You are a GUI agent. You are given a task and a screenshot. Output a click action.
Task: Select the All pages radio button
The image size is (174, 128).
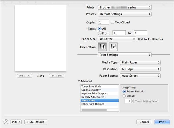point(100,28)
